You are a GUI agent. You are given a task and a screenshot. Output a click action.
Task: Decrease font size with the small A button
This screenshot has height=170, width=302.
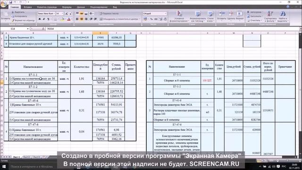click(x=70, y=14)
